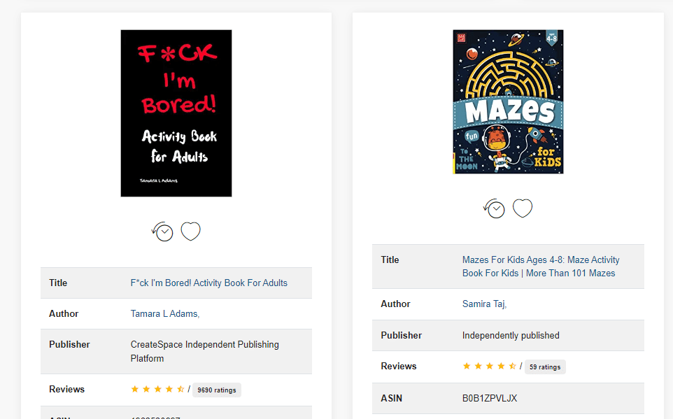Click the Publisher label in the left card
Screen dimensions: 673x419
pos(69,344)
